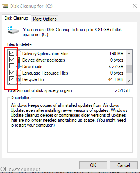Click the Windows drive icon

coord(13,30)
